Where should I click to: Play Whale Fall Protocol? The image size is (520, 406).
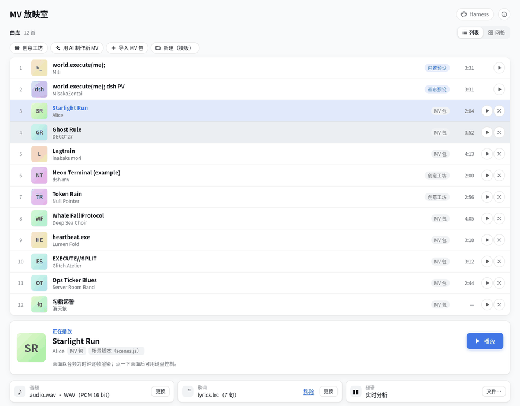point(487,219)
